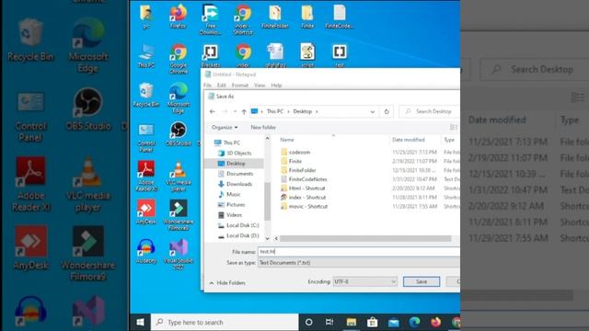Select Videos in the navigation pane
The width and height of the screenshot is (589, 331).
pos(230,215)
